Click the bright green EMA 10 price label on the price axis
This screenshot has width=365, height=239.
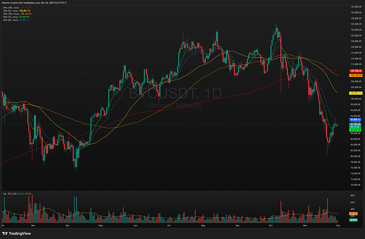tap(355, 130)
